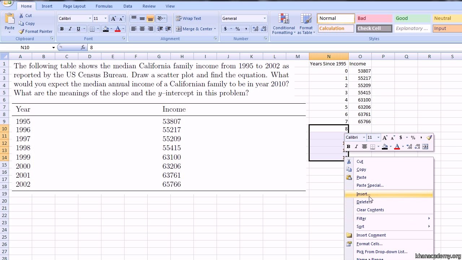
Task: Click into the formula bar
Action: coord(274,47)
